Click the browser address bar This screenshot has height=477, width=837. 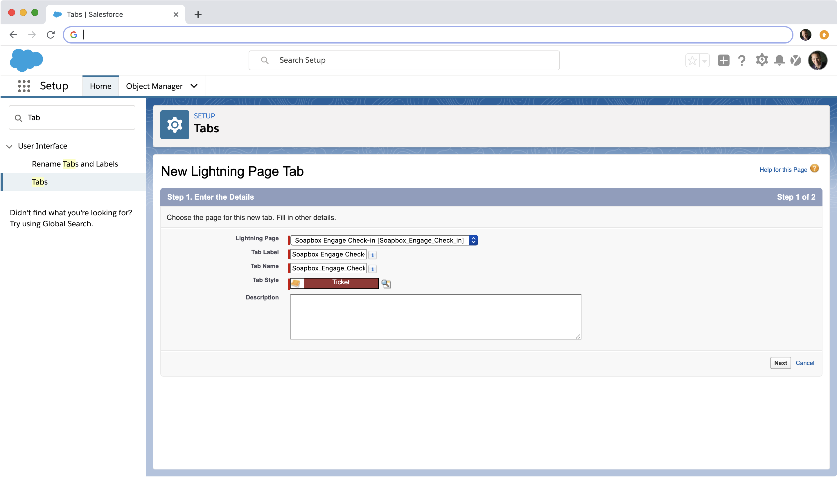click(428, 35)
